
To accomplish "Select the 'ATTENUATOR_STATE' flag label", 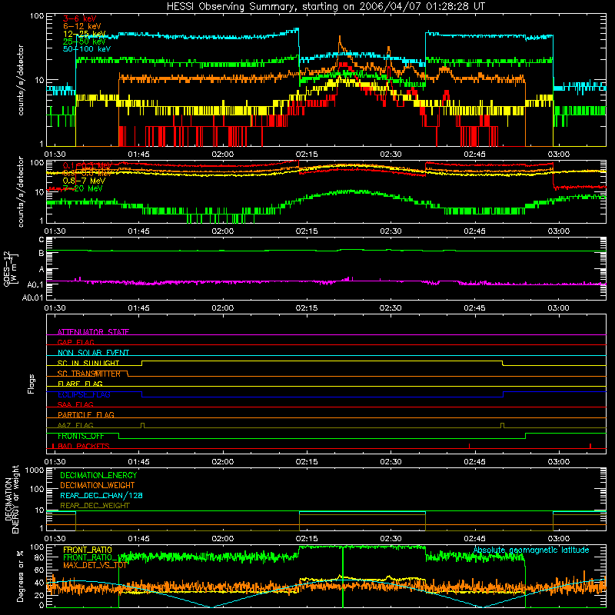I will pyautogui.click(x=93, y=332).
